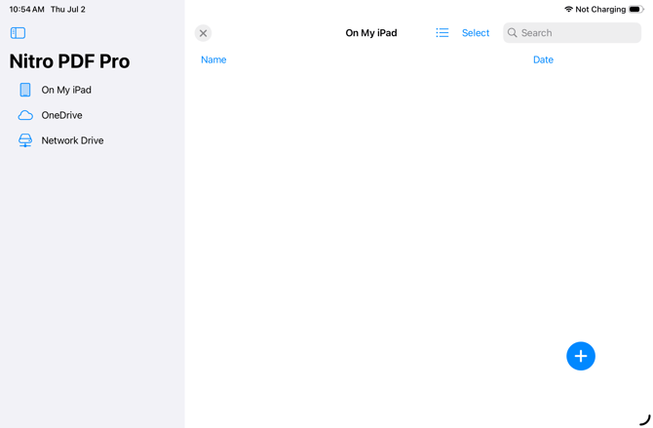Tap the battery status icon
This screenshot has height=428, width=653.
(x=636, y=9)
